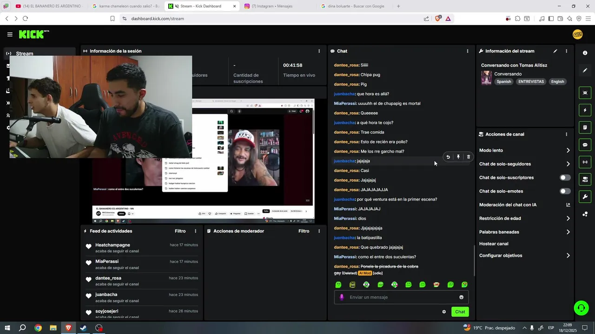This screenshot has height=334, width=595.
Task: Open File Explorer in the Windows taskbar
Action: pyautogui.click(x=53, y=328)
